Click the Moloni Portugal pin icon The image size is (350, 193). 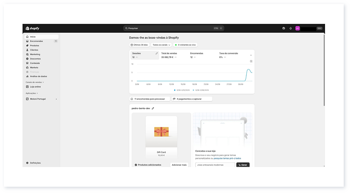click(x=56, y=99)
